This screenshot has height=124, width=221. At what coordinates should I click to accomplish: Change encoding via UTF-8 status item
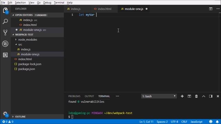174,122
